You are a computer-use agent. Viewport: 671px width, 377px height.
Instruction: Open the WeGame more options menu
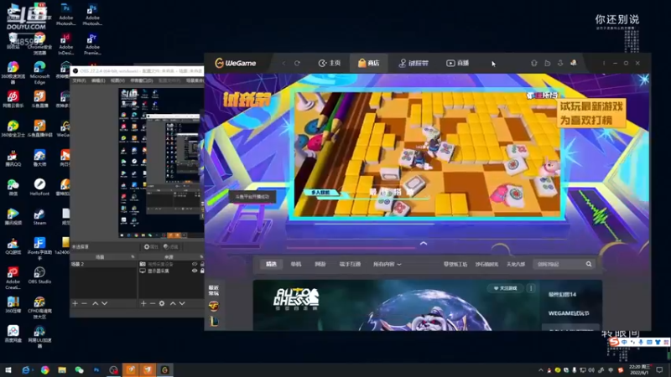[x=604, y=64]
